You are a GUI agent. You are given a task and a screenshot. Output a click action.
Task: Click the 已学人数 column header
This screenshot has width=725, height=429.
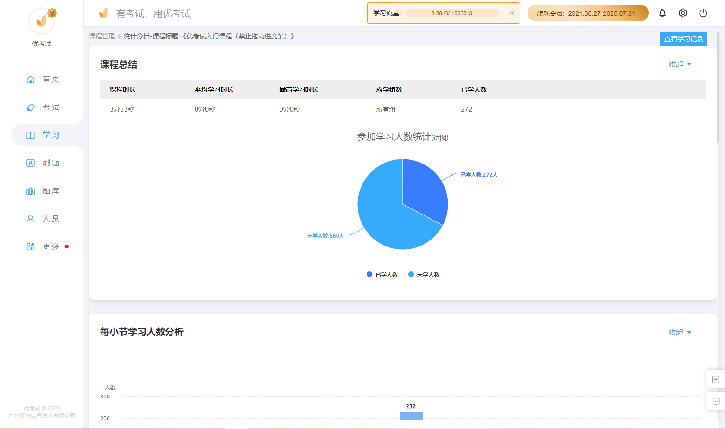474,89
